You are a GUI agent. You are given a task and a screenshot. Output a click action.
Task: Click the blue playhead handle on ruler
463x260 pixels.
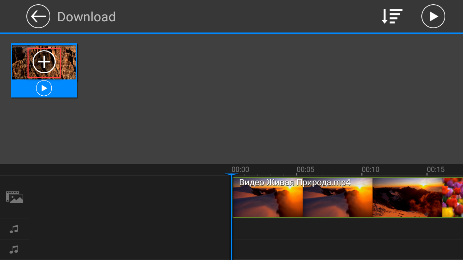pyautogui.click(x=231, y=175)
